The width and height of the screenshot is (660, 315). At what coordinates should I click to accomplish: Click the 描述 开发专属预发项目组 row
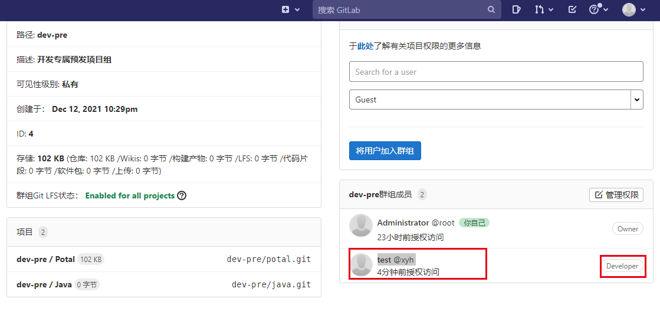coord(164,59)
